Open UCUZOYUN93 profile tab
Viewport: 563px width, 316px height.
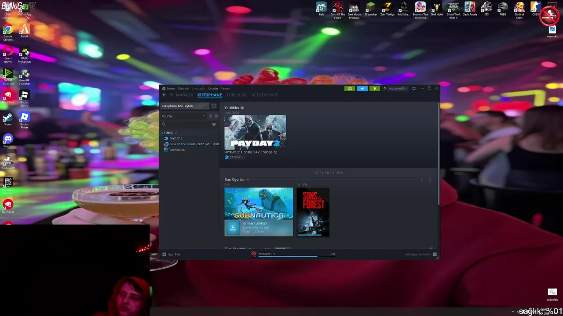coord(264,95)
